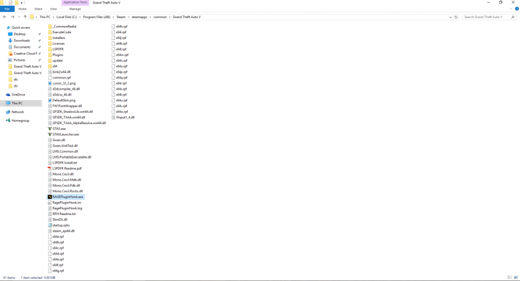Click 'steamapps' breadcrumb in address bar
The image size is (520, 281).
click(139, 17)
